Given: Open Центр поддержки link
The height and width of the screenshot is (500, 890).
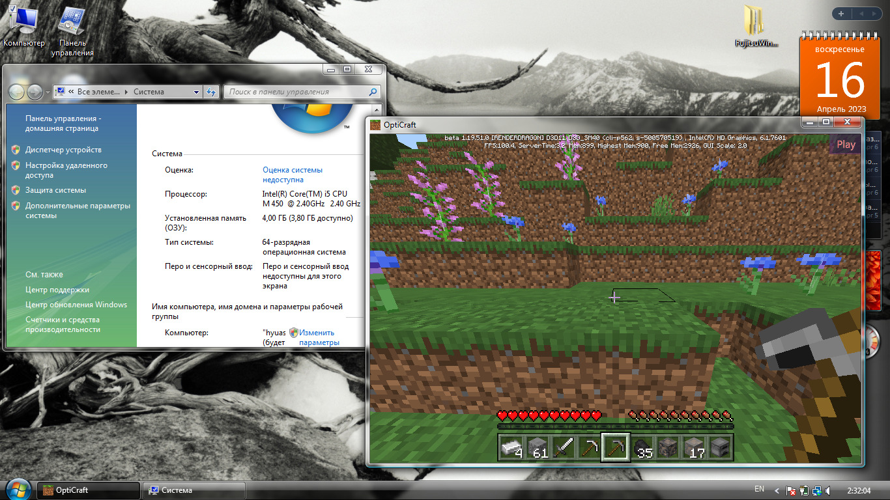Looking at the screenshot, I should pyautogui.click(x=57, y=290).
